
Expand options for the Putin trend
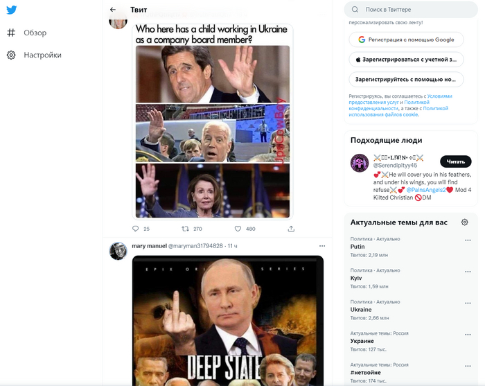(x=468, y=242)
